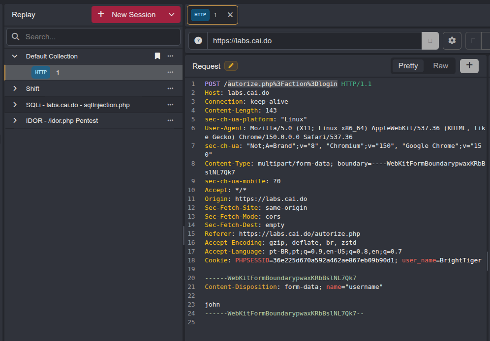
Task: Click the pencil edit icon beside Request
Action: (231, 66)
